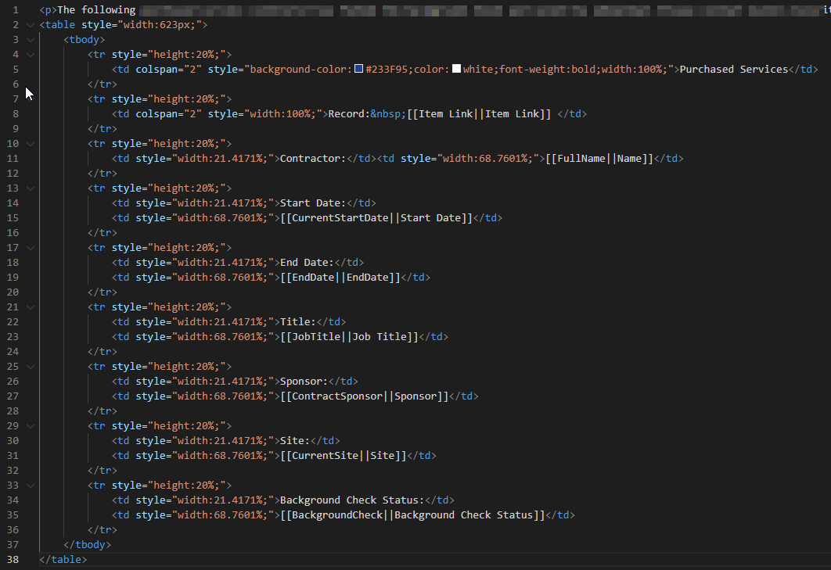Click the closing </table> tag
The height and width of the screenshot is (570, 831).
coord(63,559)
